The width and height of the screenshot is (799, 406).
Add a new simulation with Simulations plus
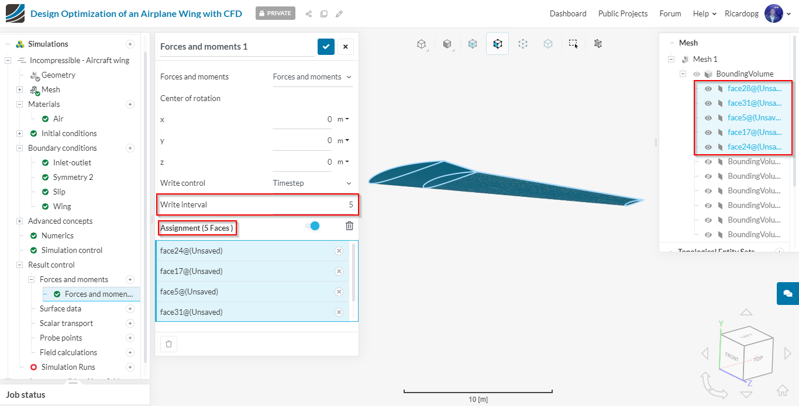click(130, 44)
